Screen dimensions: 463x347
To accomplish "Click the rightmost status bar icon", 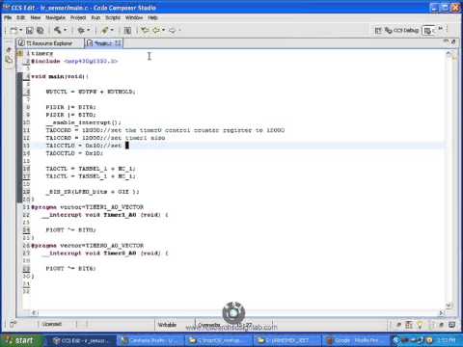I will [451, 325].
